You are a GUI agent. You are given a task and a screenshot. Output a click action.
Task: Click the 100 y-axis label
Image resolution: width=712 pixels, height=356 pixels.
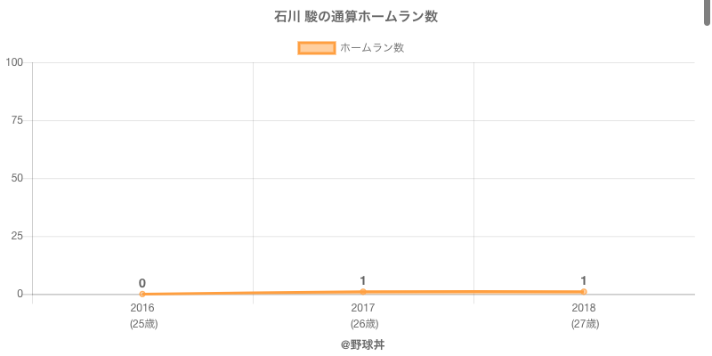pyautogui.click(x=14, y=62)
